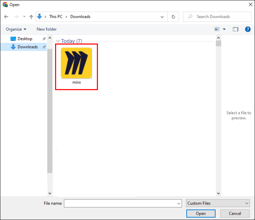Select the miro file thumbnail

[76, 63]
